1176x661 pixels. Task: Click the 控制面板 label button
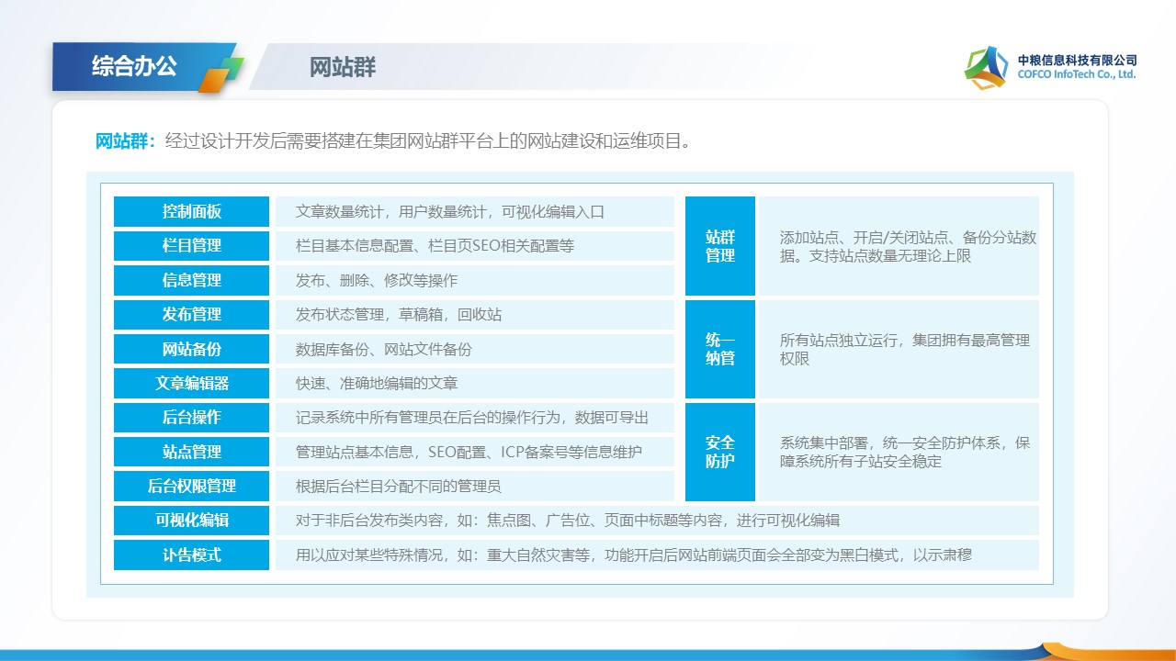191,211
